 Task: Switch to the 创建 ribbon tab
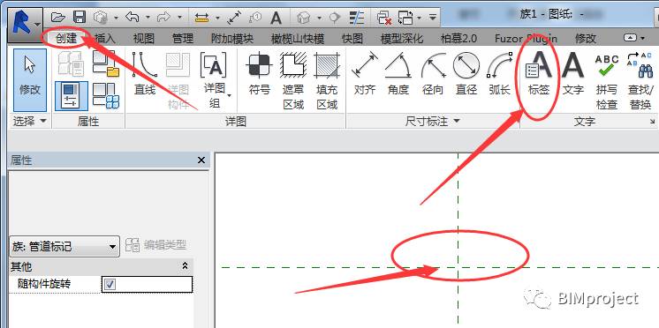pos(66,38)
